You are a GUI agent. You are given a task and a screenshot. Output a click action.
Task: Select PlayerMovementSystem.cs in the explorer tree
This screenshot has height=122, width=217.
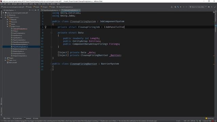pyautogui.click(x=21, y=42)
